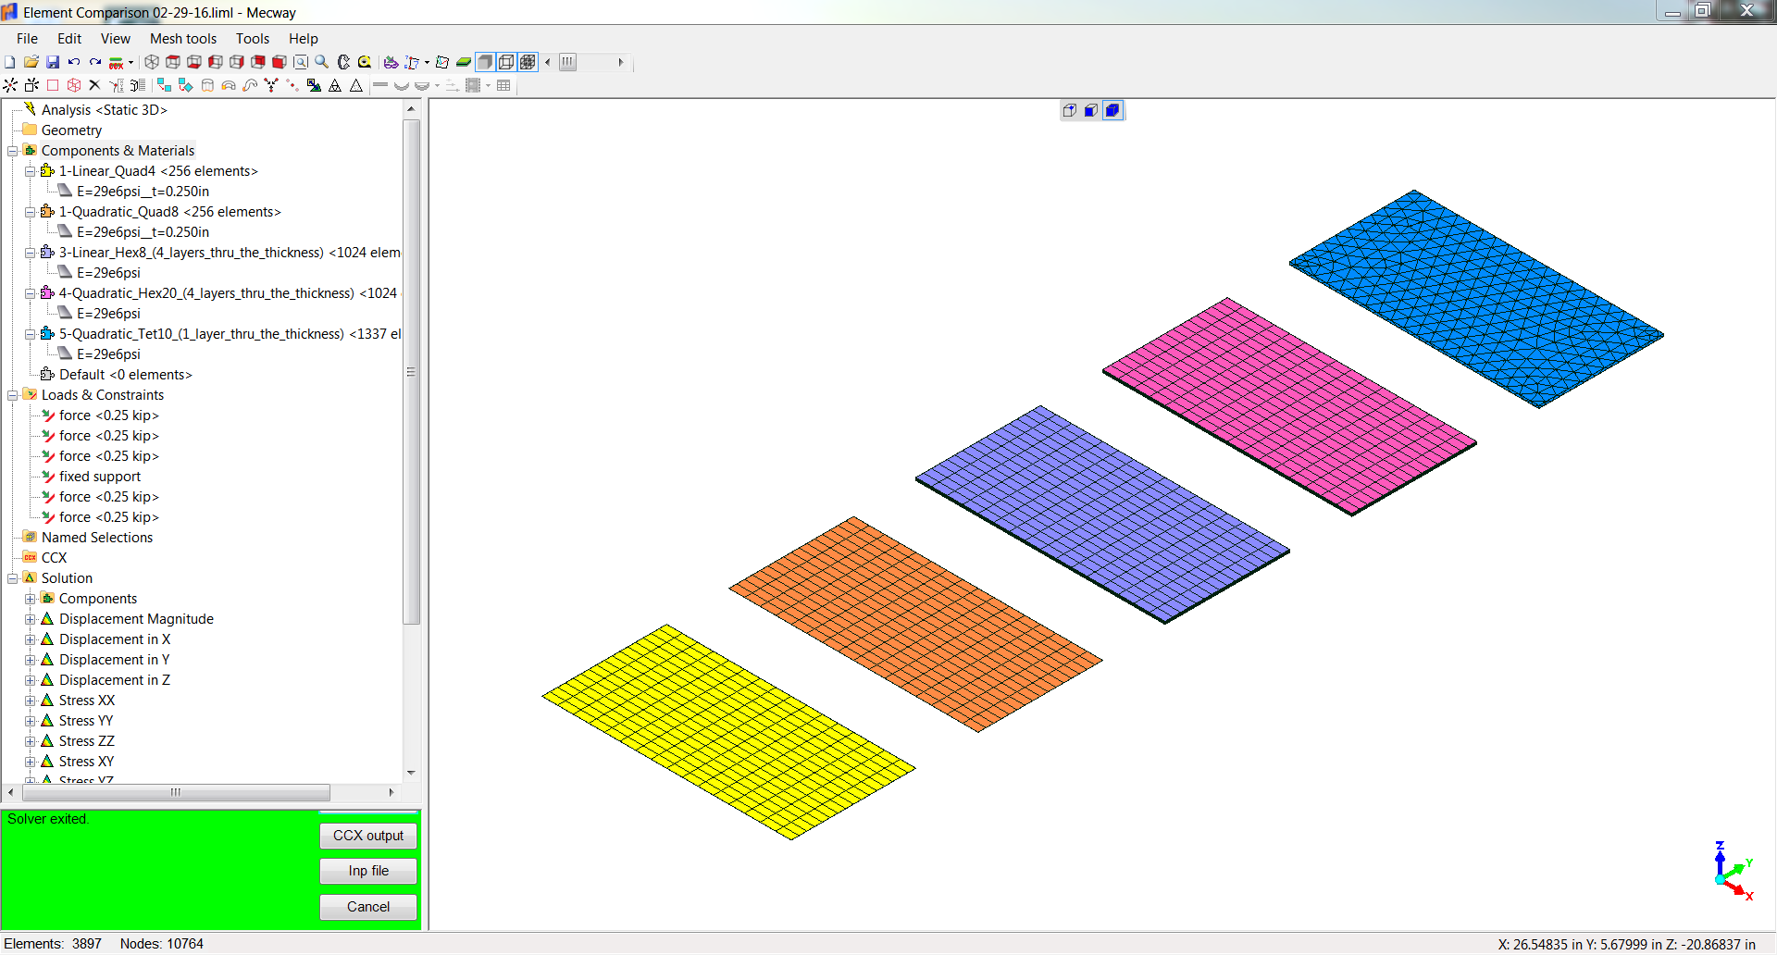
Task: Click the toolbar slider handle
Action: (x=567, y=62)
